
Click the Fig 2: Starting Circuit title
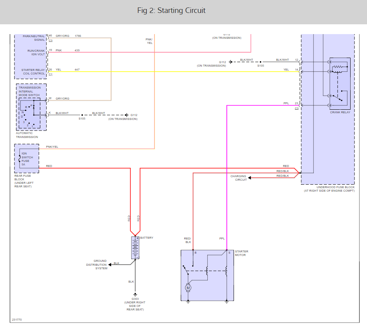tap(171, 10)
